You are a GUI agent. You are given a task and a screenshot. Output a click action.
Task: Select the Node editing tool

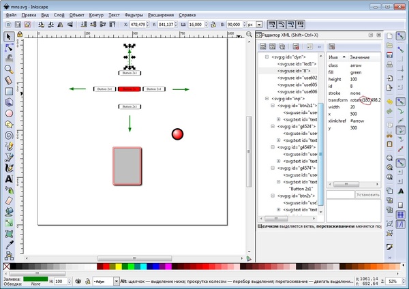point(10,48)
